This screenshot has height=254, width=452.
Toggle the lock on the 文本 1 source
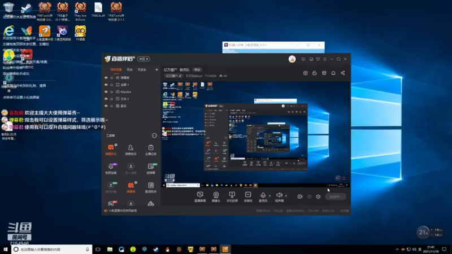click(111, 99)
